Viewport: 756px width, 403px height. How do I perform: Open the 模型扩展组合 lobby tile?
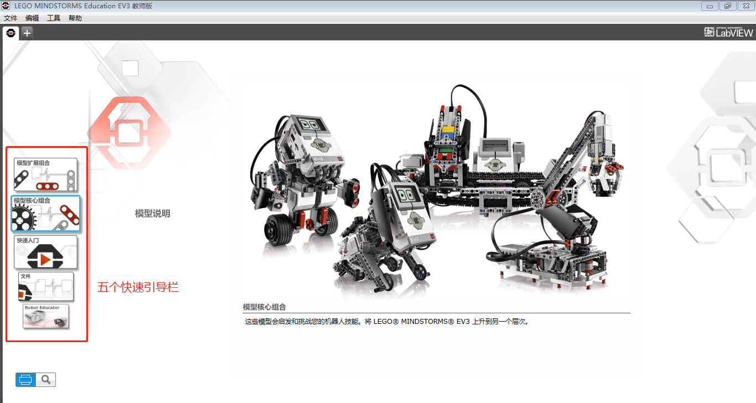click(45, 175)
